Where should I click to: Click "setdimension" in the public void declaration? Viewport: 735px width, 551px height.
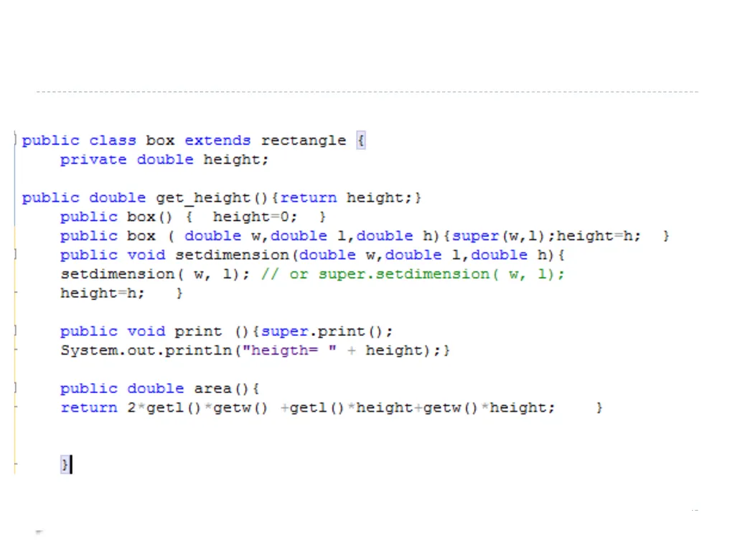click(232, 255)
